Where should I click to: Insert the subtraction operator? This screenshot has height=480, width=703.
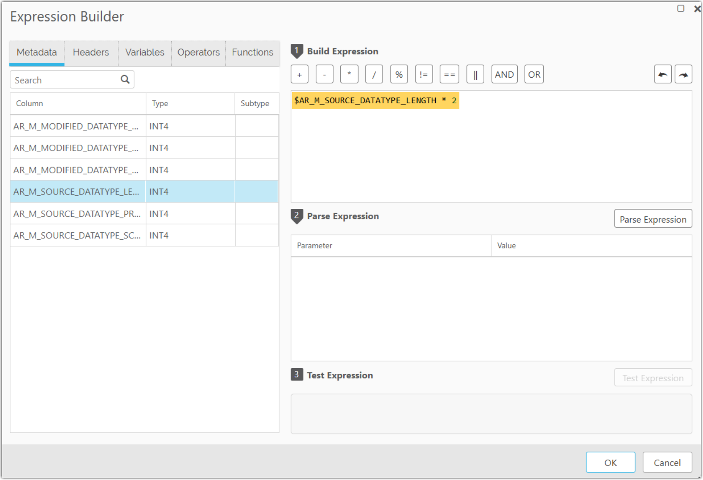(324, 74)
